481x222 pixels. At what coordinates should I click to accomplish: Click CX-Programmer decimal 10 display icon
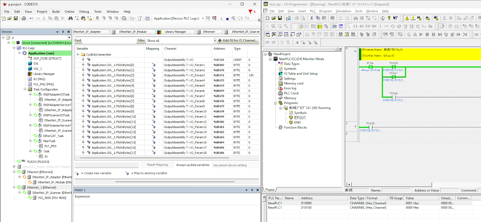coord(340,34)
